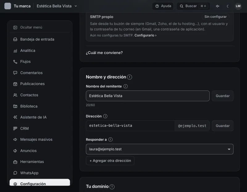Open the Buscar search box

point(194,6)
